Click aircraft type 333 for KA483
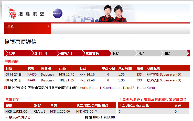The width and height of the screenshot is (193, 121). (x=139, y=80)
